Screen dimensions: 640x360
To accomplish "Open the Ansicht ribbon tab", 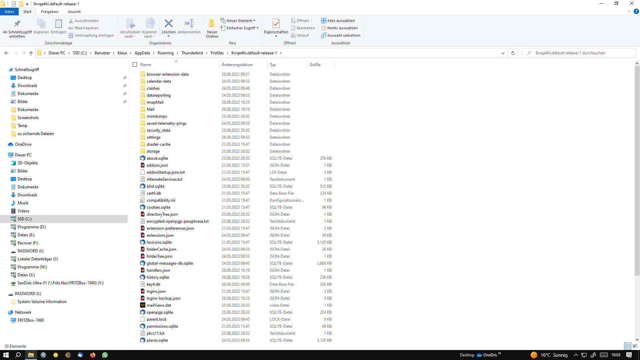I will 74,12.
